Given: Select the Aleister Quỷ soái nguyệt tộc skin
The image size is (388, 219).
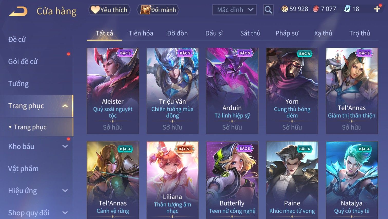Looking at the screenshot, I should pos(113,91).
